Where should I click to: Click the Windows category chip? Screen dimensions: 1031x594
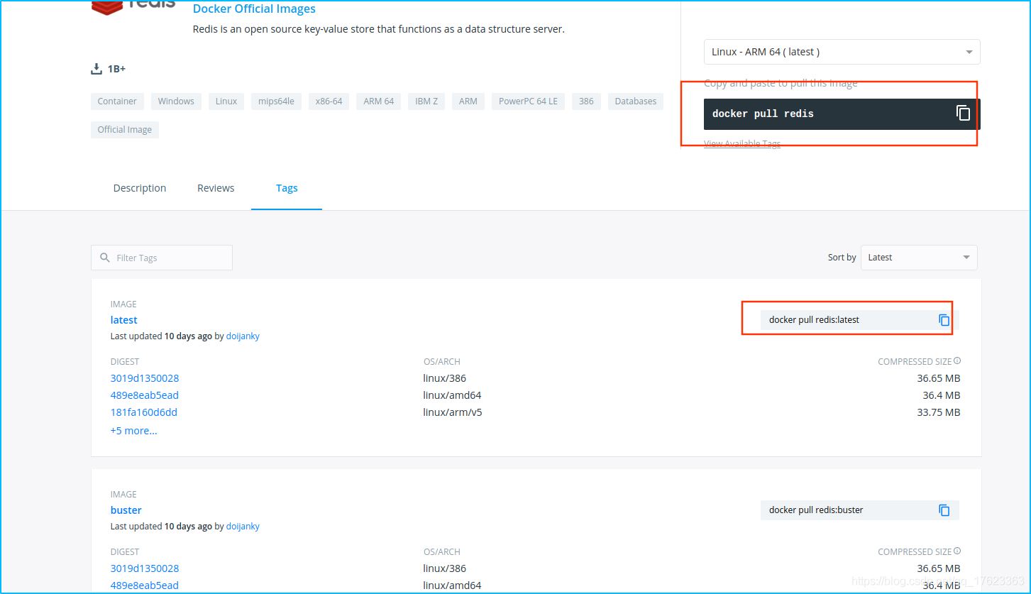pyautogui.click(x=176, y=101)
